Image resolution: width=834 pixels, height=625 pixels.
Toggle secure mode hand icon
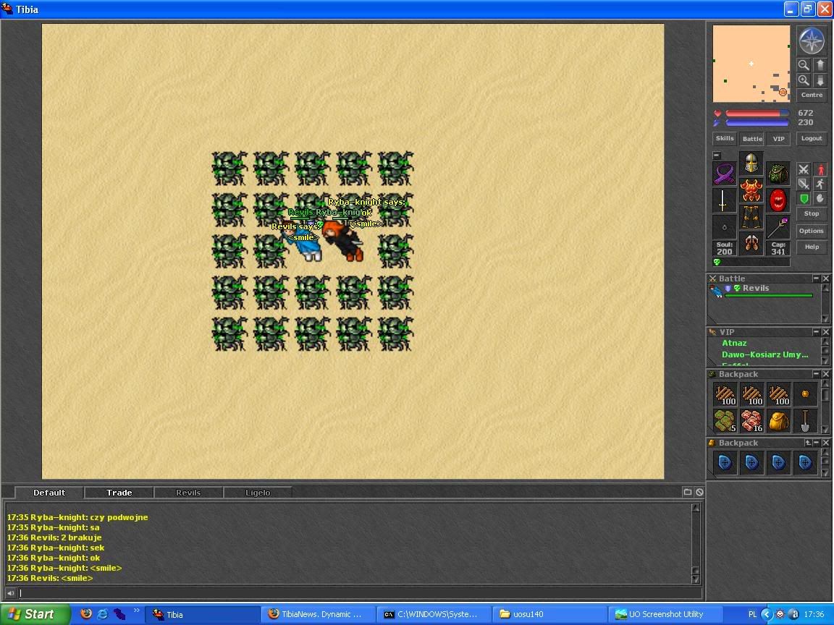[820, 198]
